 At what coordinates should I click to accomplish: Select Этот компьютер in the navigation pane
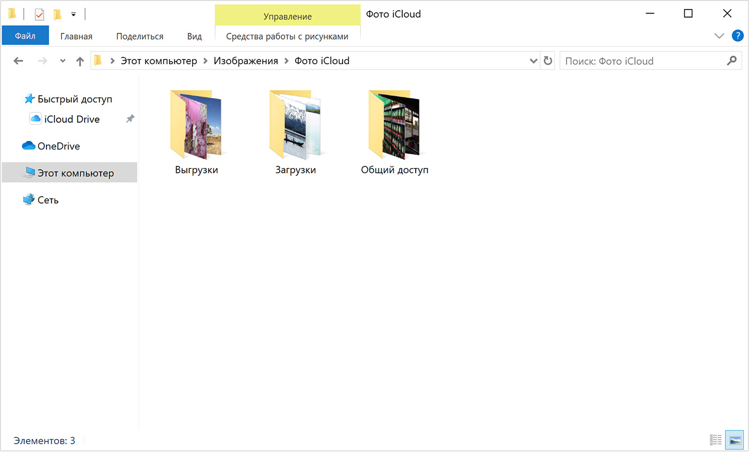(x=70, y=173)
